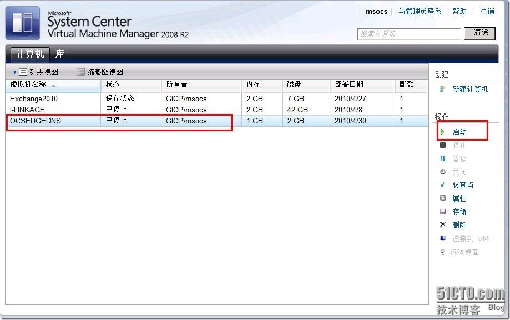
Task: Click the 关闭 (Shut down) icon
Action: click(442, 172)
